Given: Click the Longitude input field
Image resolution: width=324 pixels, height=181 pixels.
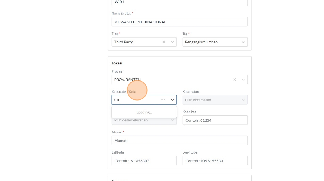Looking at the screenshot, I should click(215, 160).
